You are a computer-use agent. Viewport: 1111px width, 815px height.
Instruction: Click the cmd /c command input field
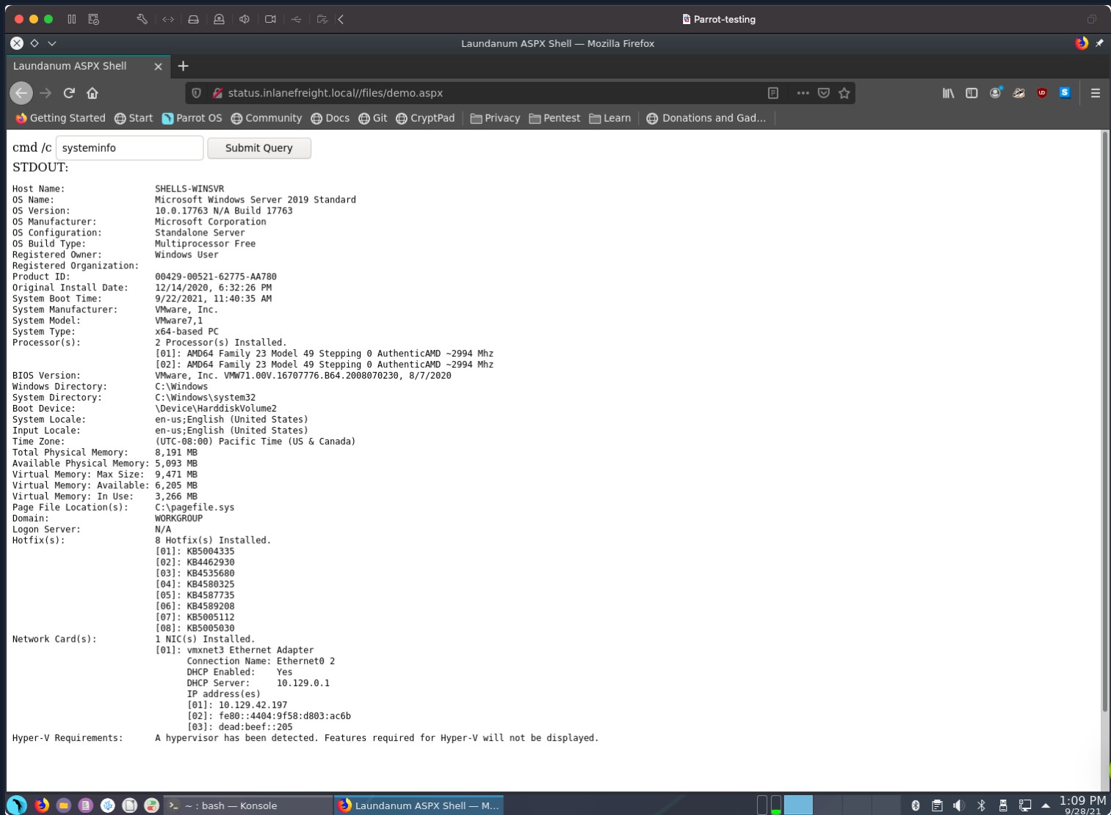[129, 147]
